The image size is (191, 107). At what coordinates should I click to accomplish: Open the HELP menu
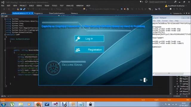click(x=88, y=6)
